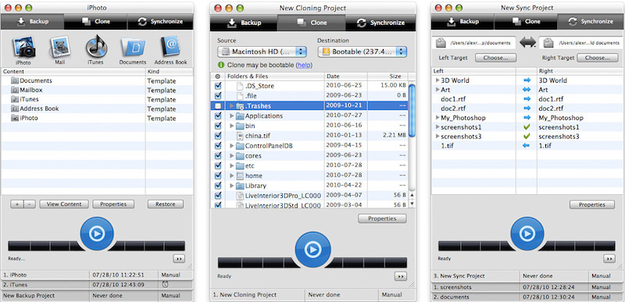Click fast-forward icon in New Sync Project window
625x302 pixels.
click(609, 258)
